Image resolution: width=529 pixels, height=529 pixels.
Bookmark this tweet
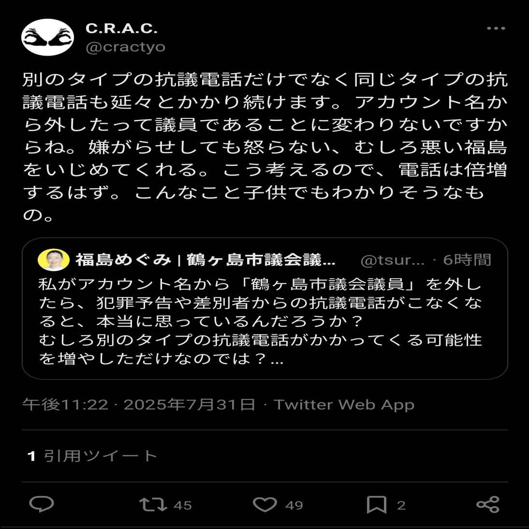click(377, 505)
